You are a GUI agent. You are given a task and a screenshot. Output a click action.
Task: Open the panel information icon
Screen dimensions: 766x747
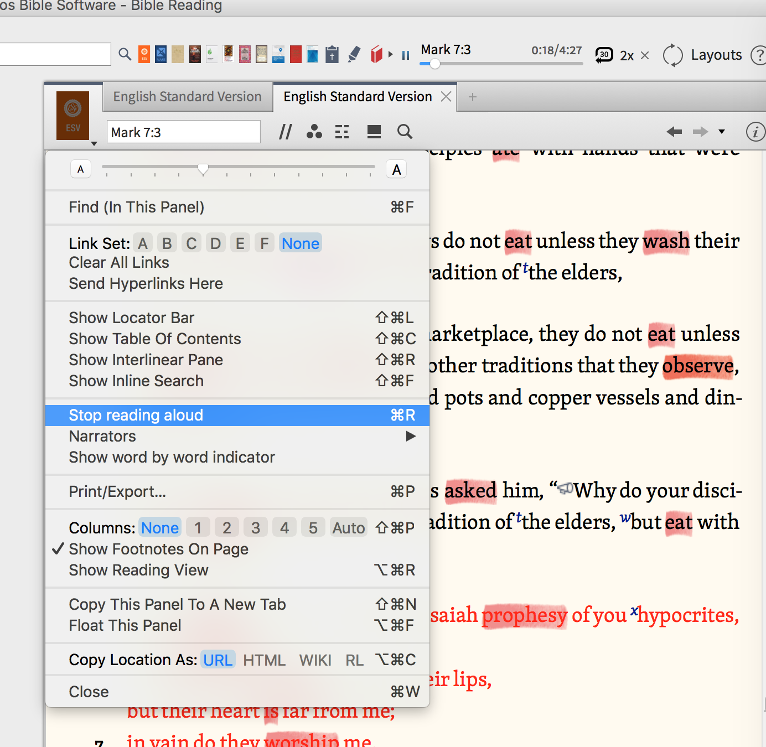click(755, 132)
